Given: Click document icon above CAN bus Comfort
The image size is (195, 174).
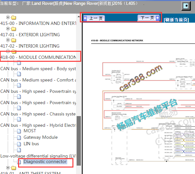Looking at the screenshot, I should point(19,74).
